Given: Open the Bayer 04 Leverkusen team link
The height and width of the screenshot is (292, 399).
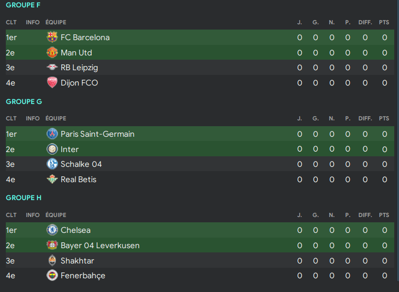Looking at the screenshot, I should 100,246.
